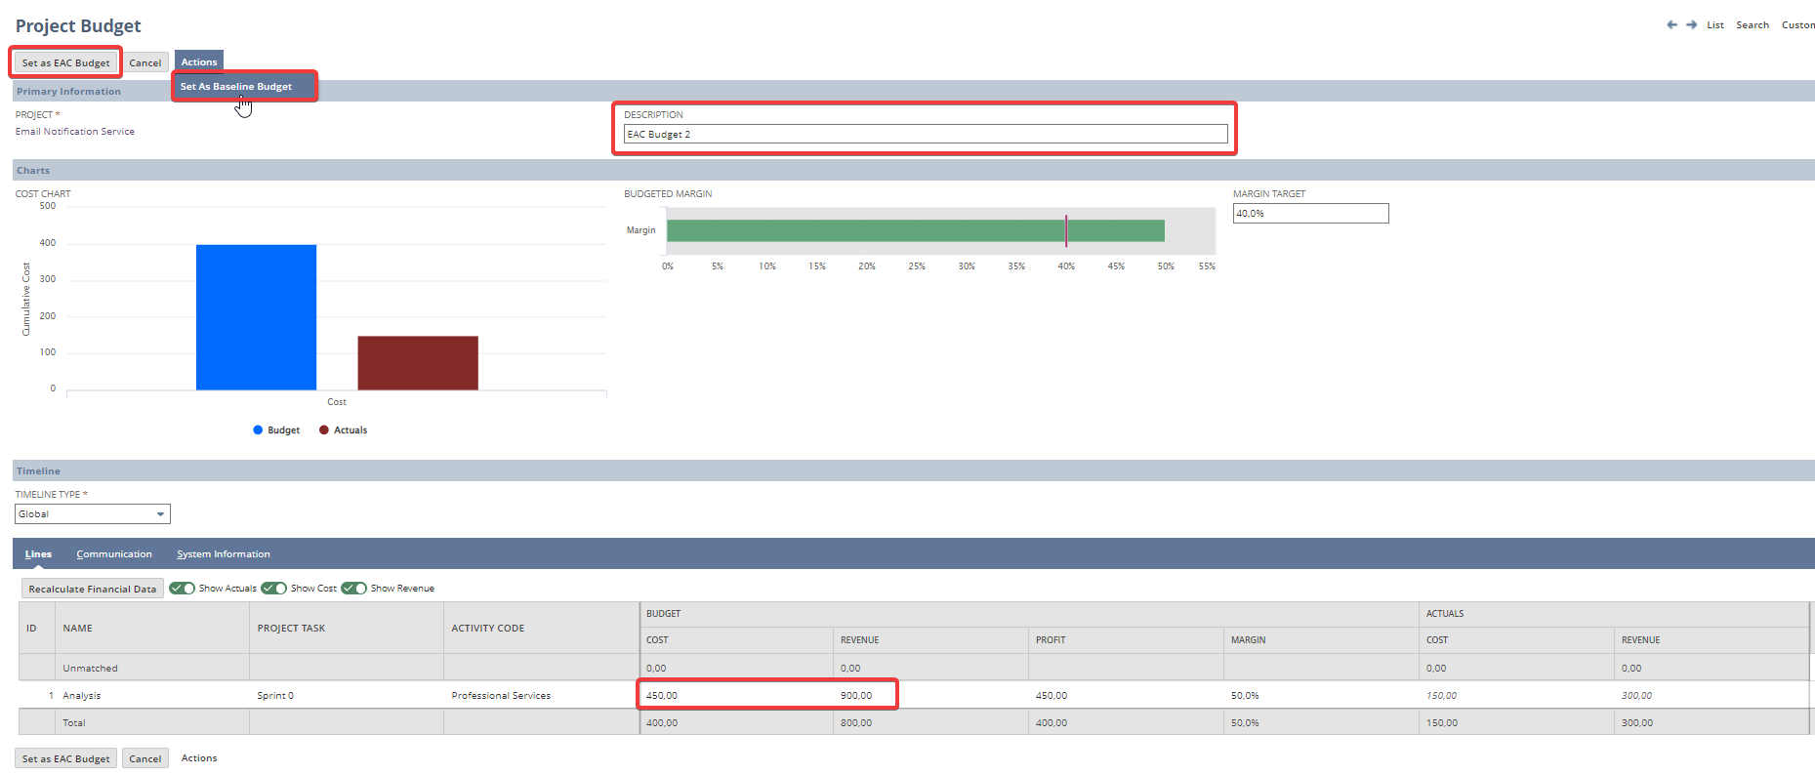Click the Email Notification Service project name
This screenshot has height=775, width=1815.
click(x=75, y=132)
